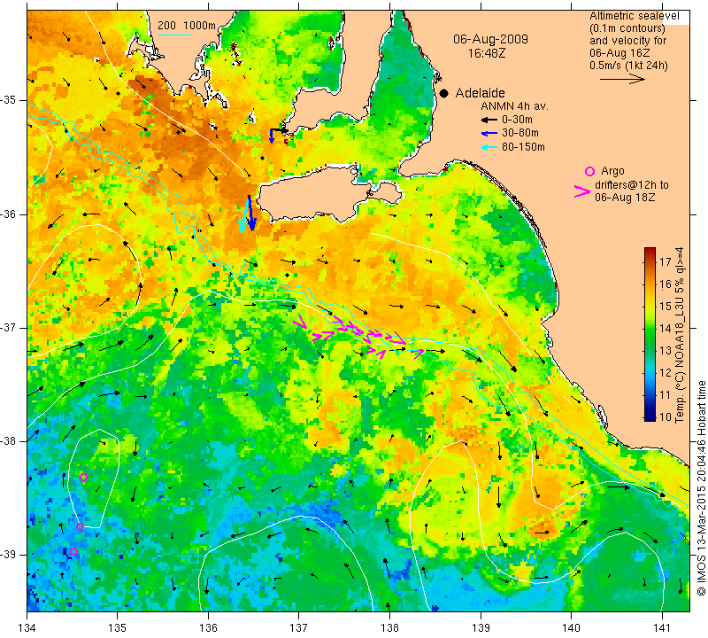Screen dimensions: 708x638
Task: Click the 80-150m depth label
Action: coord(523,147)
